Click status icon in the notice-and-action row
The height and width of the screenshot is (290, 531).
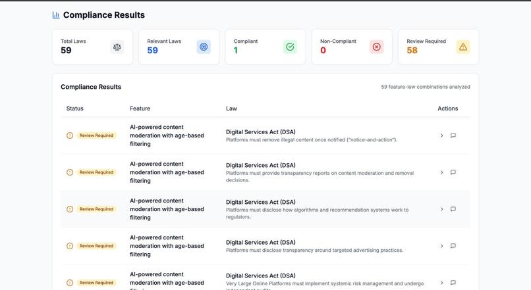[70, 135]
